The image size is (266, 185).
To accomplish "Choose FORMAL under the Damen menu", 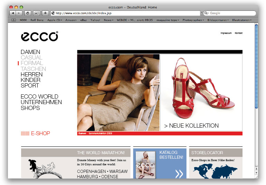I will click(x=32, y=63).
